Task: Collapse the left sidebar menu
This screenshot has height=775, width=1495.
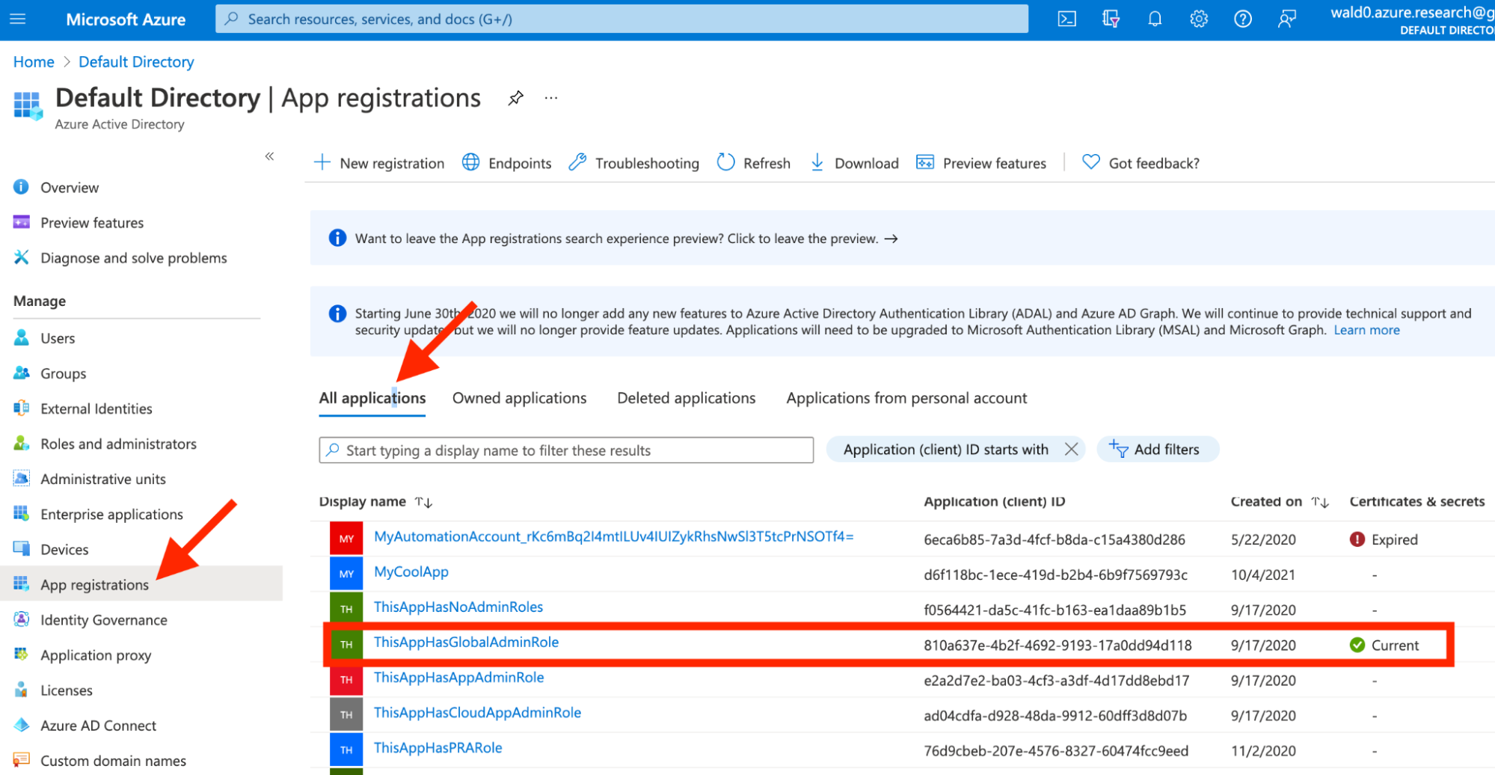Action: [x=269, y=156]
